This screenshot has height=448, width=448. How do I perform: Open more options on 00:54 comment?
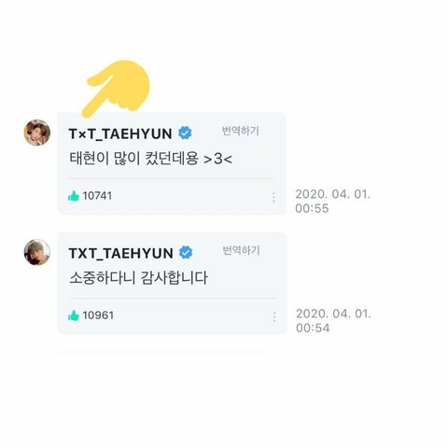[274, 316]
